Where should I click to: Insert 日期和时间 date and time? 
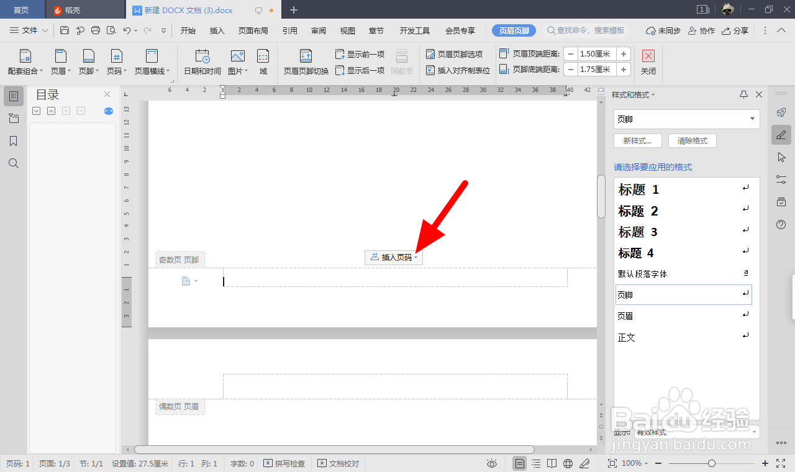(202, 63)
